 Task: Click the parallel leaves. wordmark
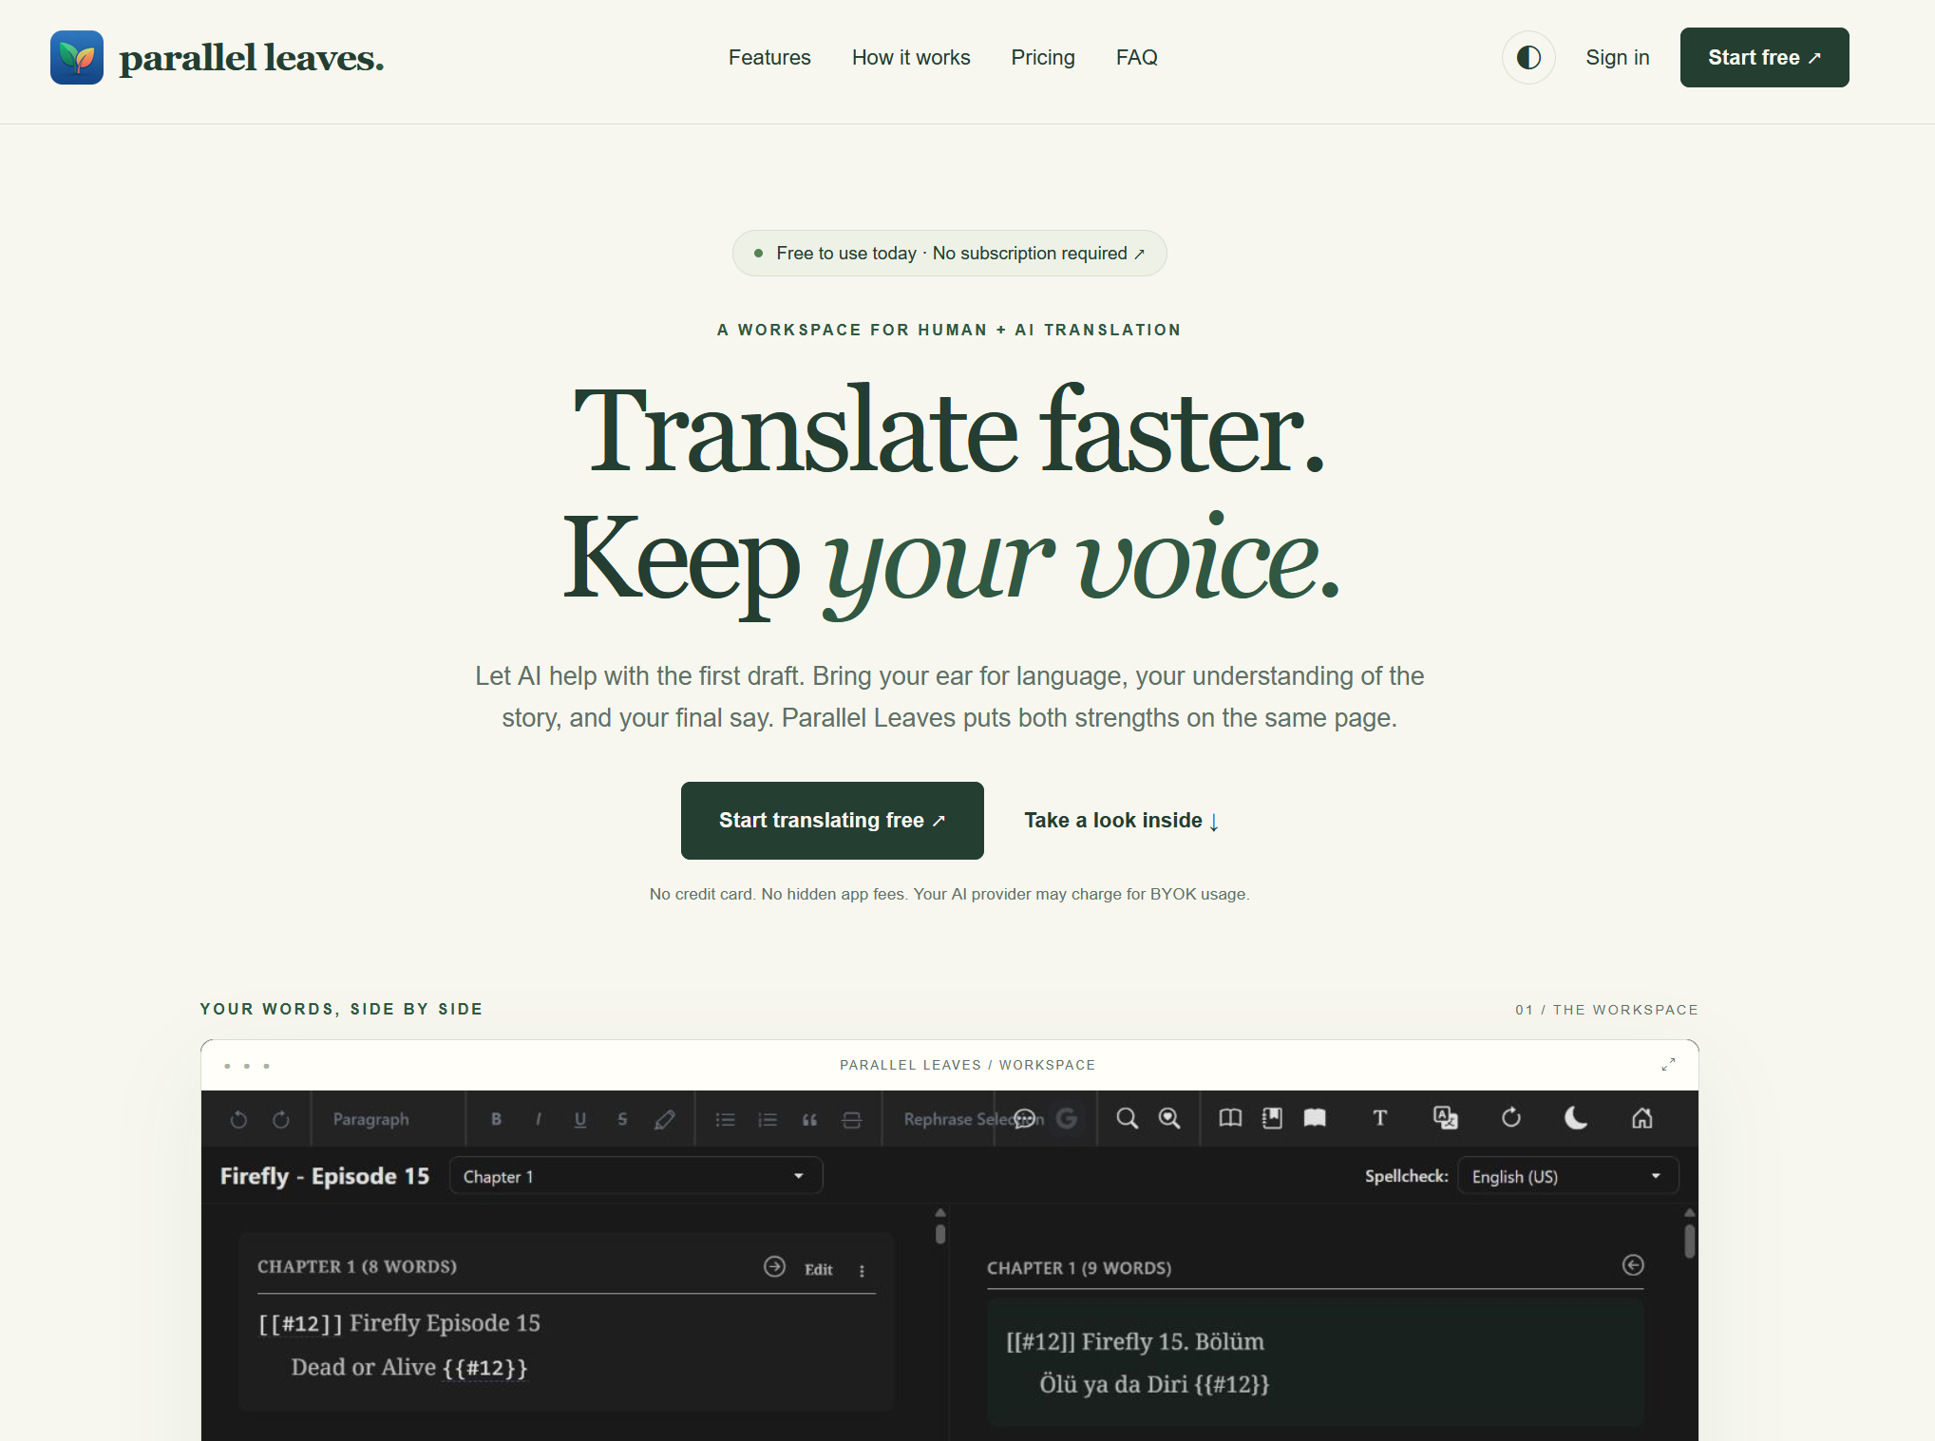[x=252, y=58]
